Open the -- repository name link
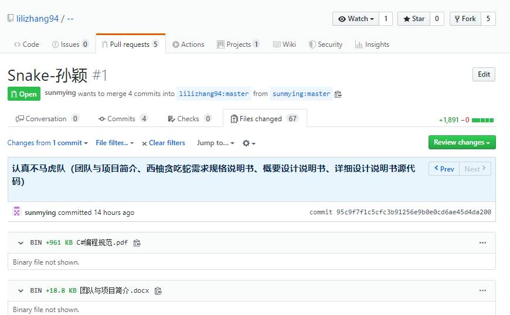The width and height of the screenshot is (510, 315). point(70,19)
